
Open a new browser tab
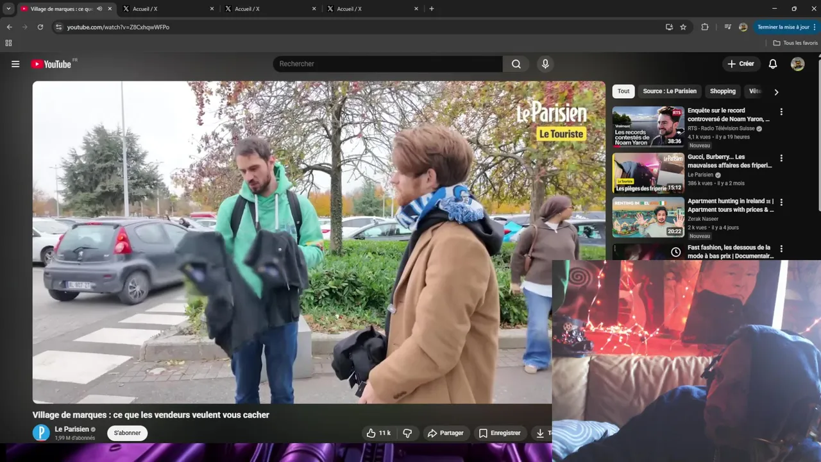pyautogui.click(x=432, y=9)
